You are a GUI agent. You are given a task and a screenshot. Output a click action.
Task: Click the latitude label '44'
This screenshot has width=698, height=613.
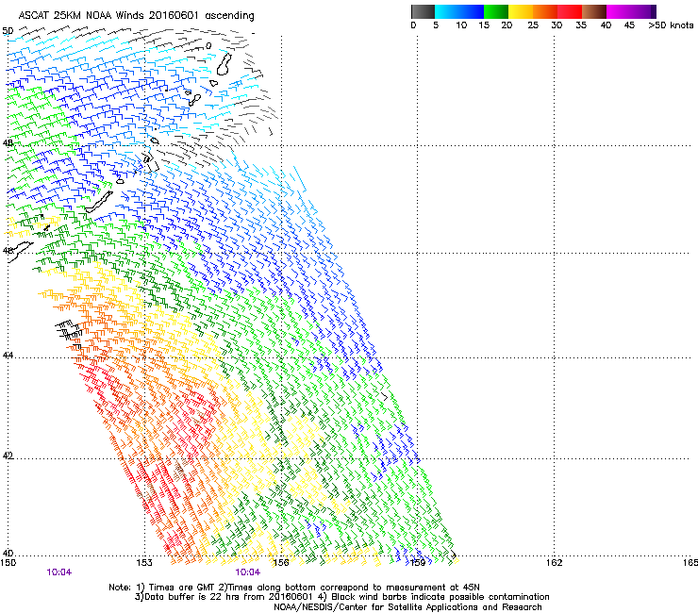pyautogui.click(x=8, y=356)
